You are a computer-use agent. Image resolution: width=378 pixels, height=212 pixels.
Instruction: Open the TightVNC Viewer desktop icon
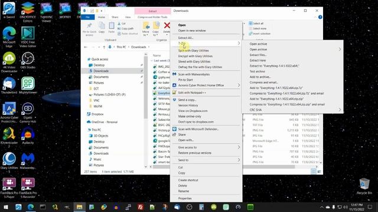pos(46,12)
